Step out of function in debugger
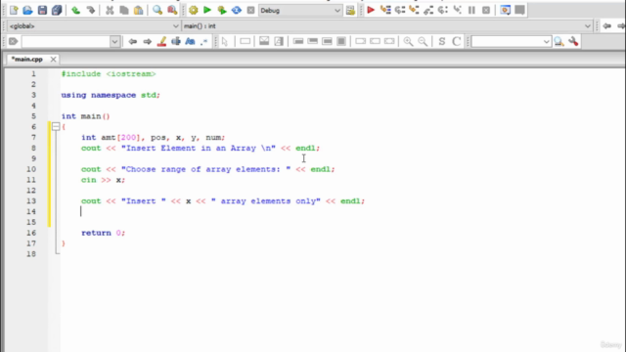 point(428,10)
